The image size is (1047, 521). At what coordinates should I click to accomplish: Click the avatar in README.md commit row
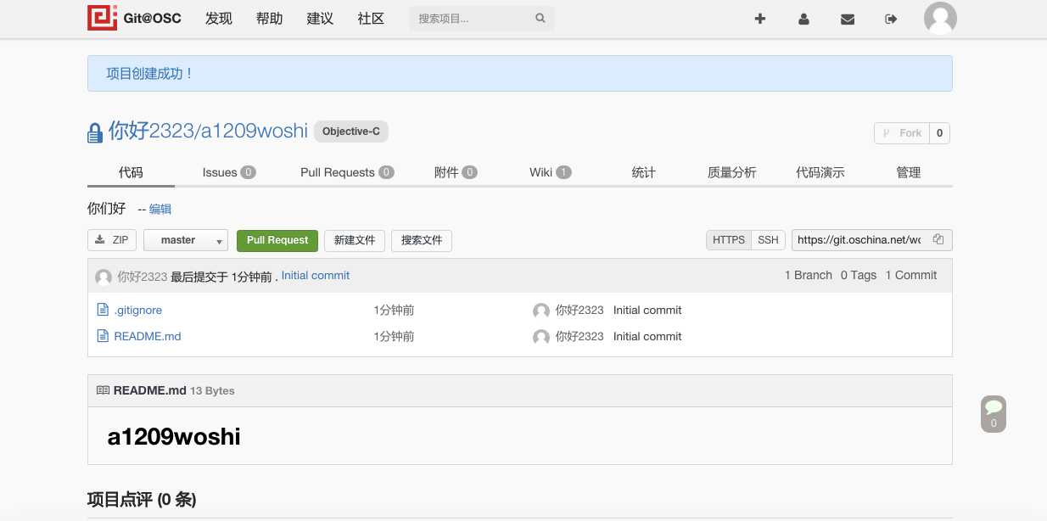(x=541, y=337)
